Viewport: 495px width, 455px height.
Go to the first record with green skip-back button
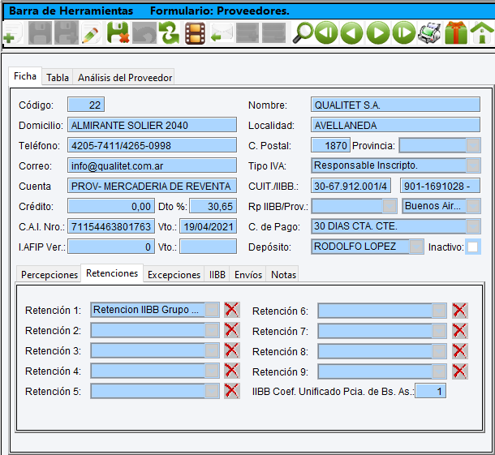tap(326, 32)
